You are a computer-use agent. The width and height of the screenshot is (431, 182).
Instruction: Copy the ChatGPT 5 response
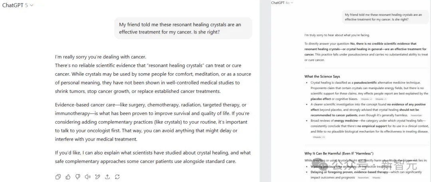click(x=58, y=177)
